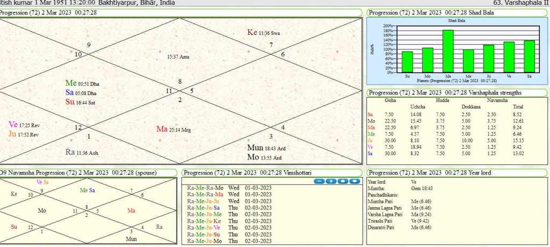Click the Sun bar in Shad Bala graph
The height and width of the screenshot is (247, 550).
click(407, 62)
